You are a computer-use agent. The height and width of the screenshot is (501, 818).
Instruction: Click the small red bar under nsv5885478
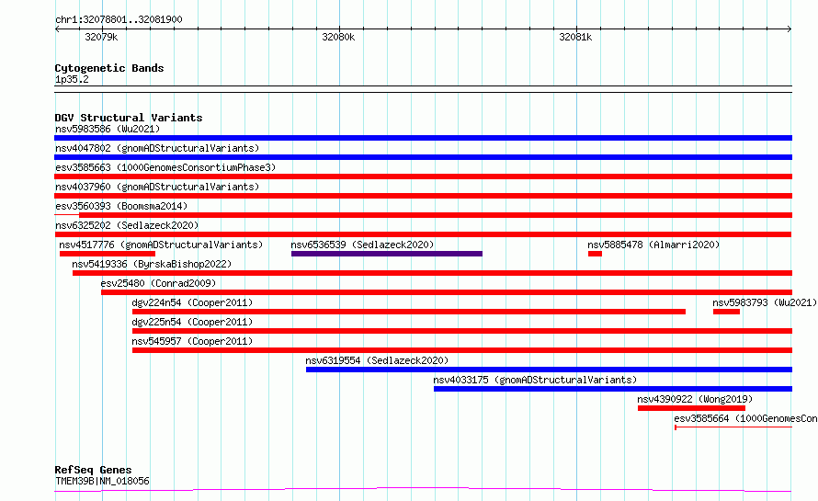[595, 254]
